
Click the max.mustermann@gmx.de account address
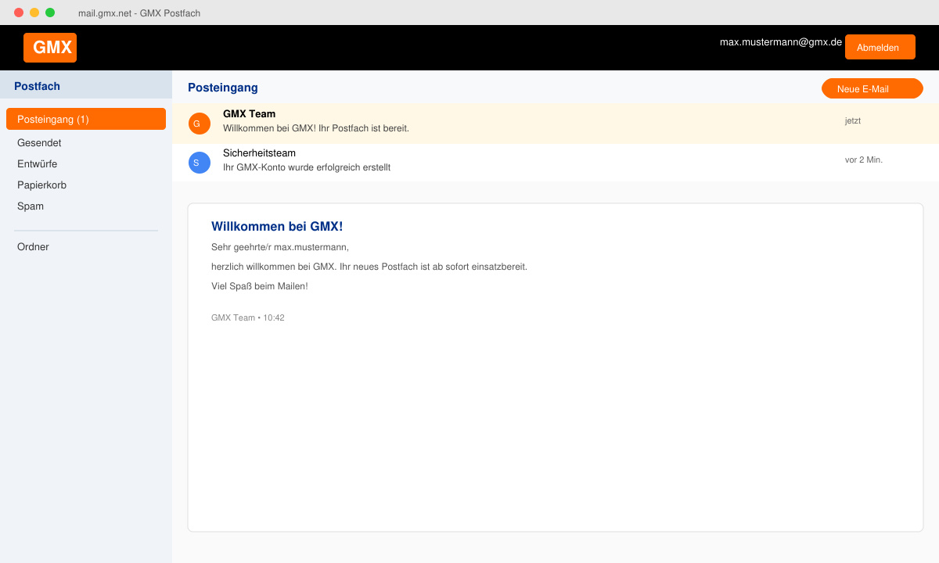pos(781,42)
